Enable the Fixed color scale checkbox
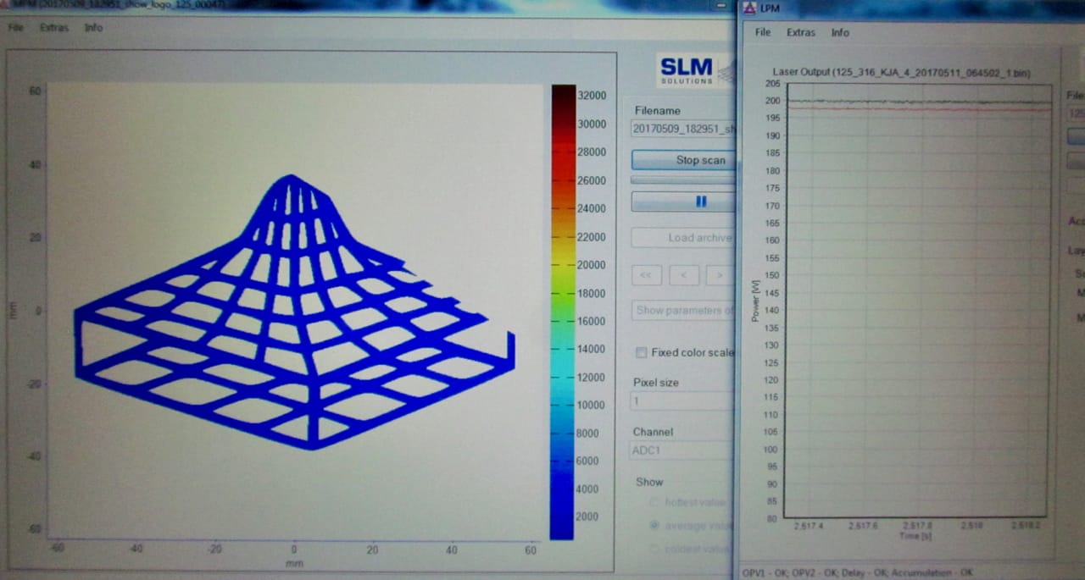Image resolution: width=1085 pixels, height=580 pixels. click(x=642, y=352)
